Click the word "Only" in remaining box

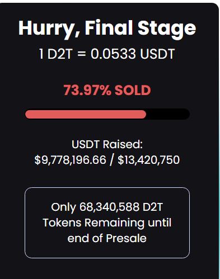(63, 207)
